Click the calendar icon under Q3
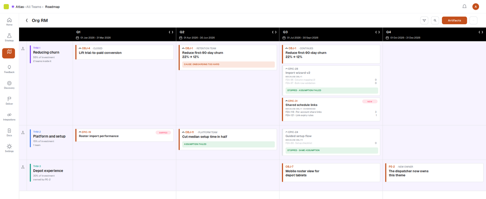Screen dimensions: 486x199 coord(284,38)
